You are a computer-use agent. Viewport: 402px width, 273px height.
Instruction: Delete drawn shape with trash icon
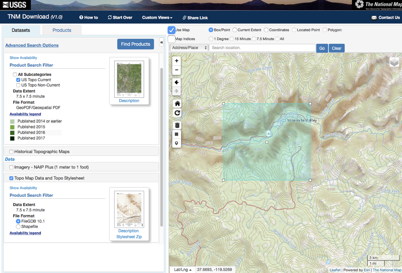pyautogui.click(x=177, y=125)
